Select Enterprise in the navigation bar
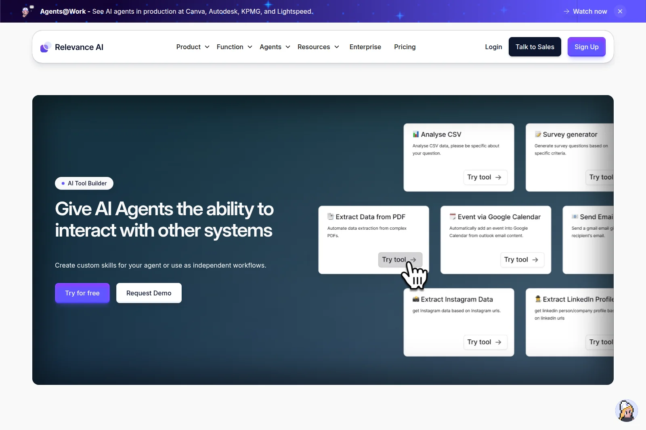The width and height of the screenshot is (646, 430). click(365, 47)
